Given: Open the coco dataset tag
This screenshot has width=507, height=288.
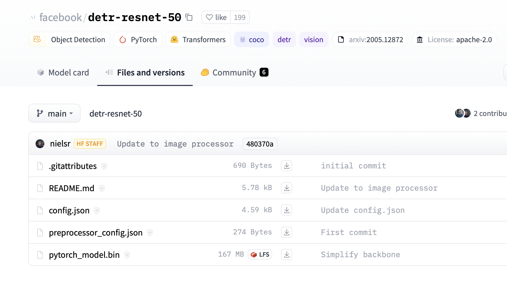Looking at the screenshot, I should coord(252,39).
